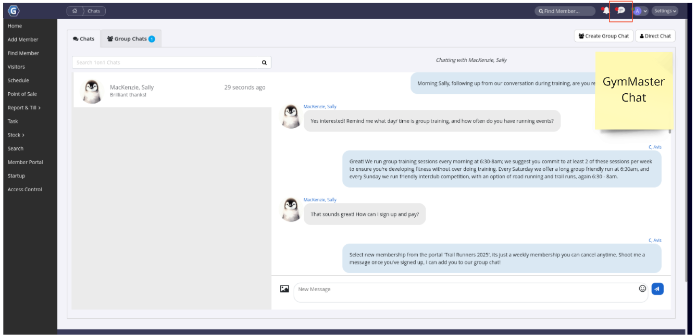Image resolution: width=696 pixels, height=336 pixels.
Task: Click the 'Select new membership' message bubble
Action: coord(502,258)
